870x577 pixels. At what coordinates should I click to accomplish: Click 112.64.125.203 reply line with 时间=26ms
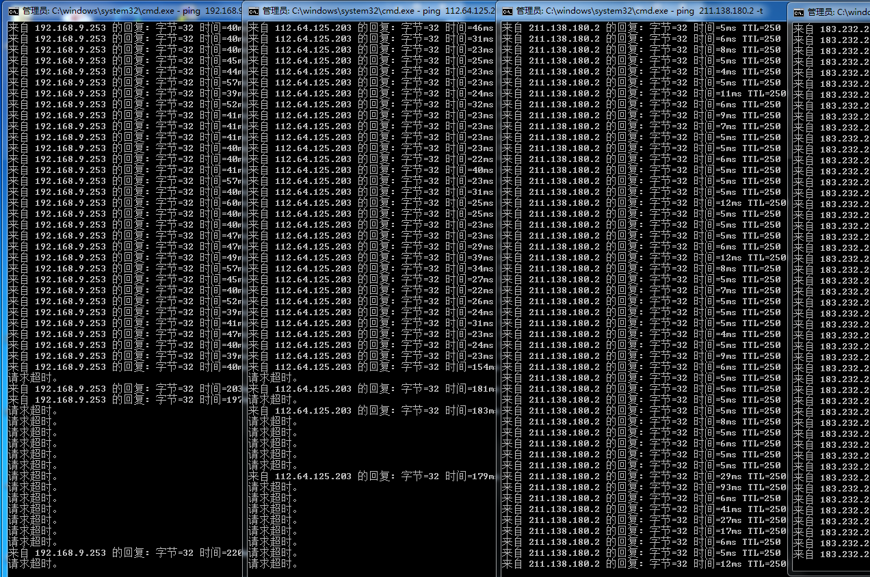(x=371, y=301)
